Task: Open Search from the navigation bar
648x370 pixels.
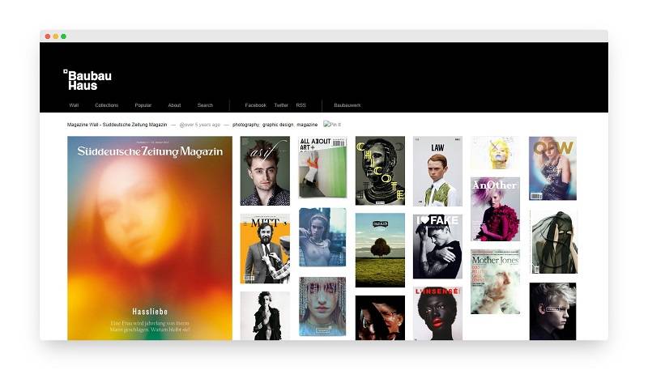Action: (205, 105)
